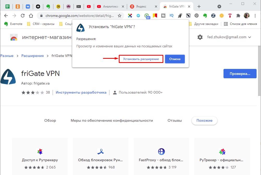Click the friGate VPN star rating
The image size is (261, 175).
point(33,92)
